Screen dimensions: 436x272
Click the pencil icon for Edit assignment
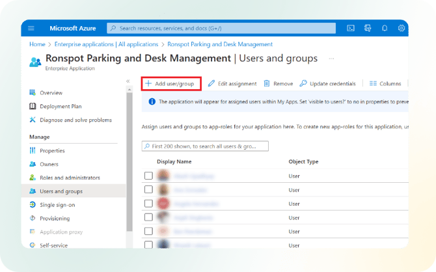(x=211, y=83)
